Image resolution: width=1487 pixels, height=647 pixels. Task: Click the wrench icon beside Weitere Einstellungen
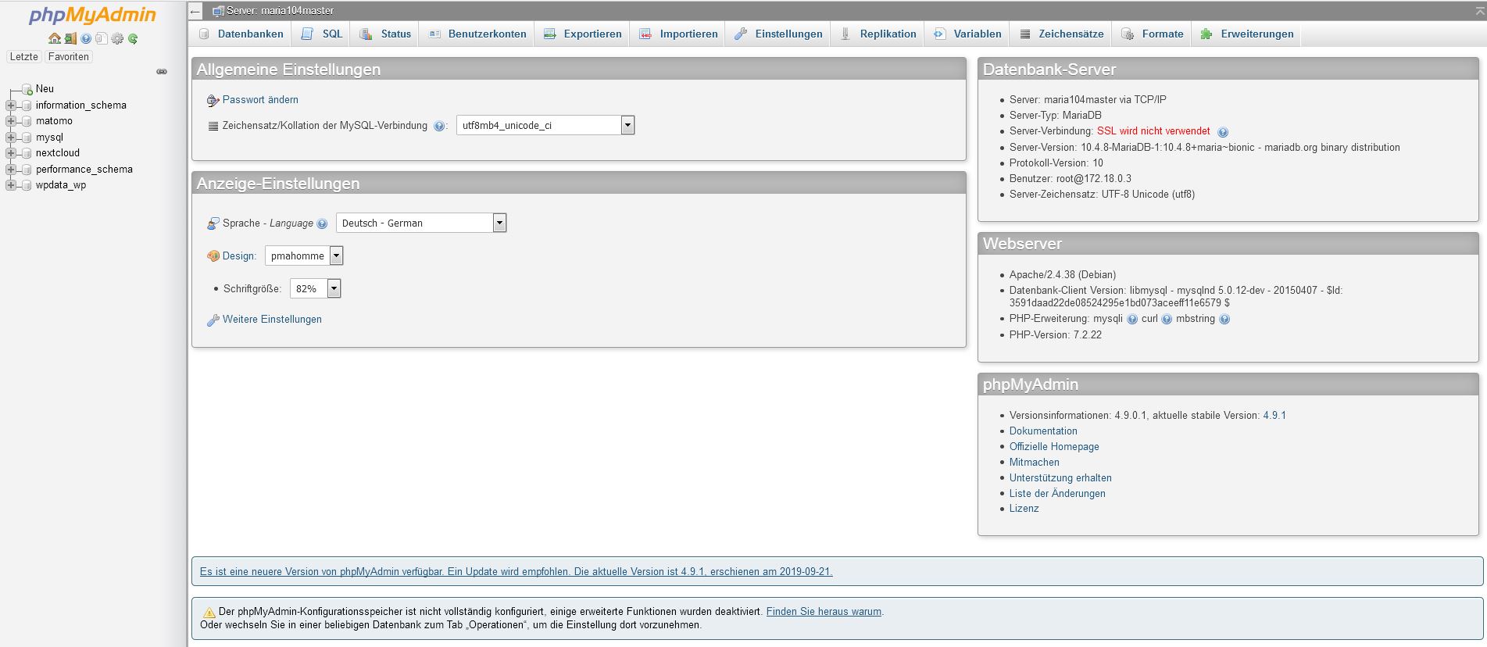[x=213, y=320]
